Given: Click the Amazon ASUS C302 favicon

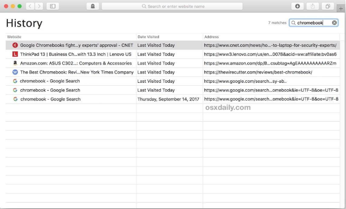Looking at the screenshot, I should coord(15,63).
